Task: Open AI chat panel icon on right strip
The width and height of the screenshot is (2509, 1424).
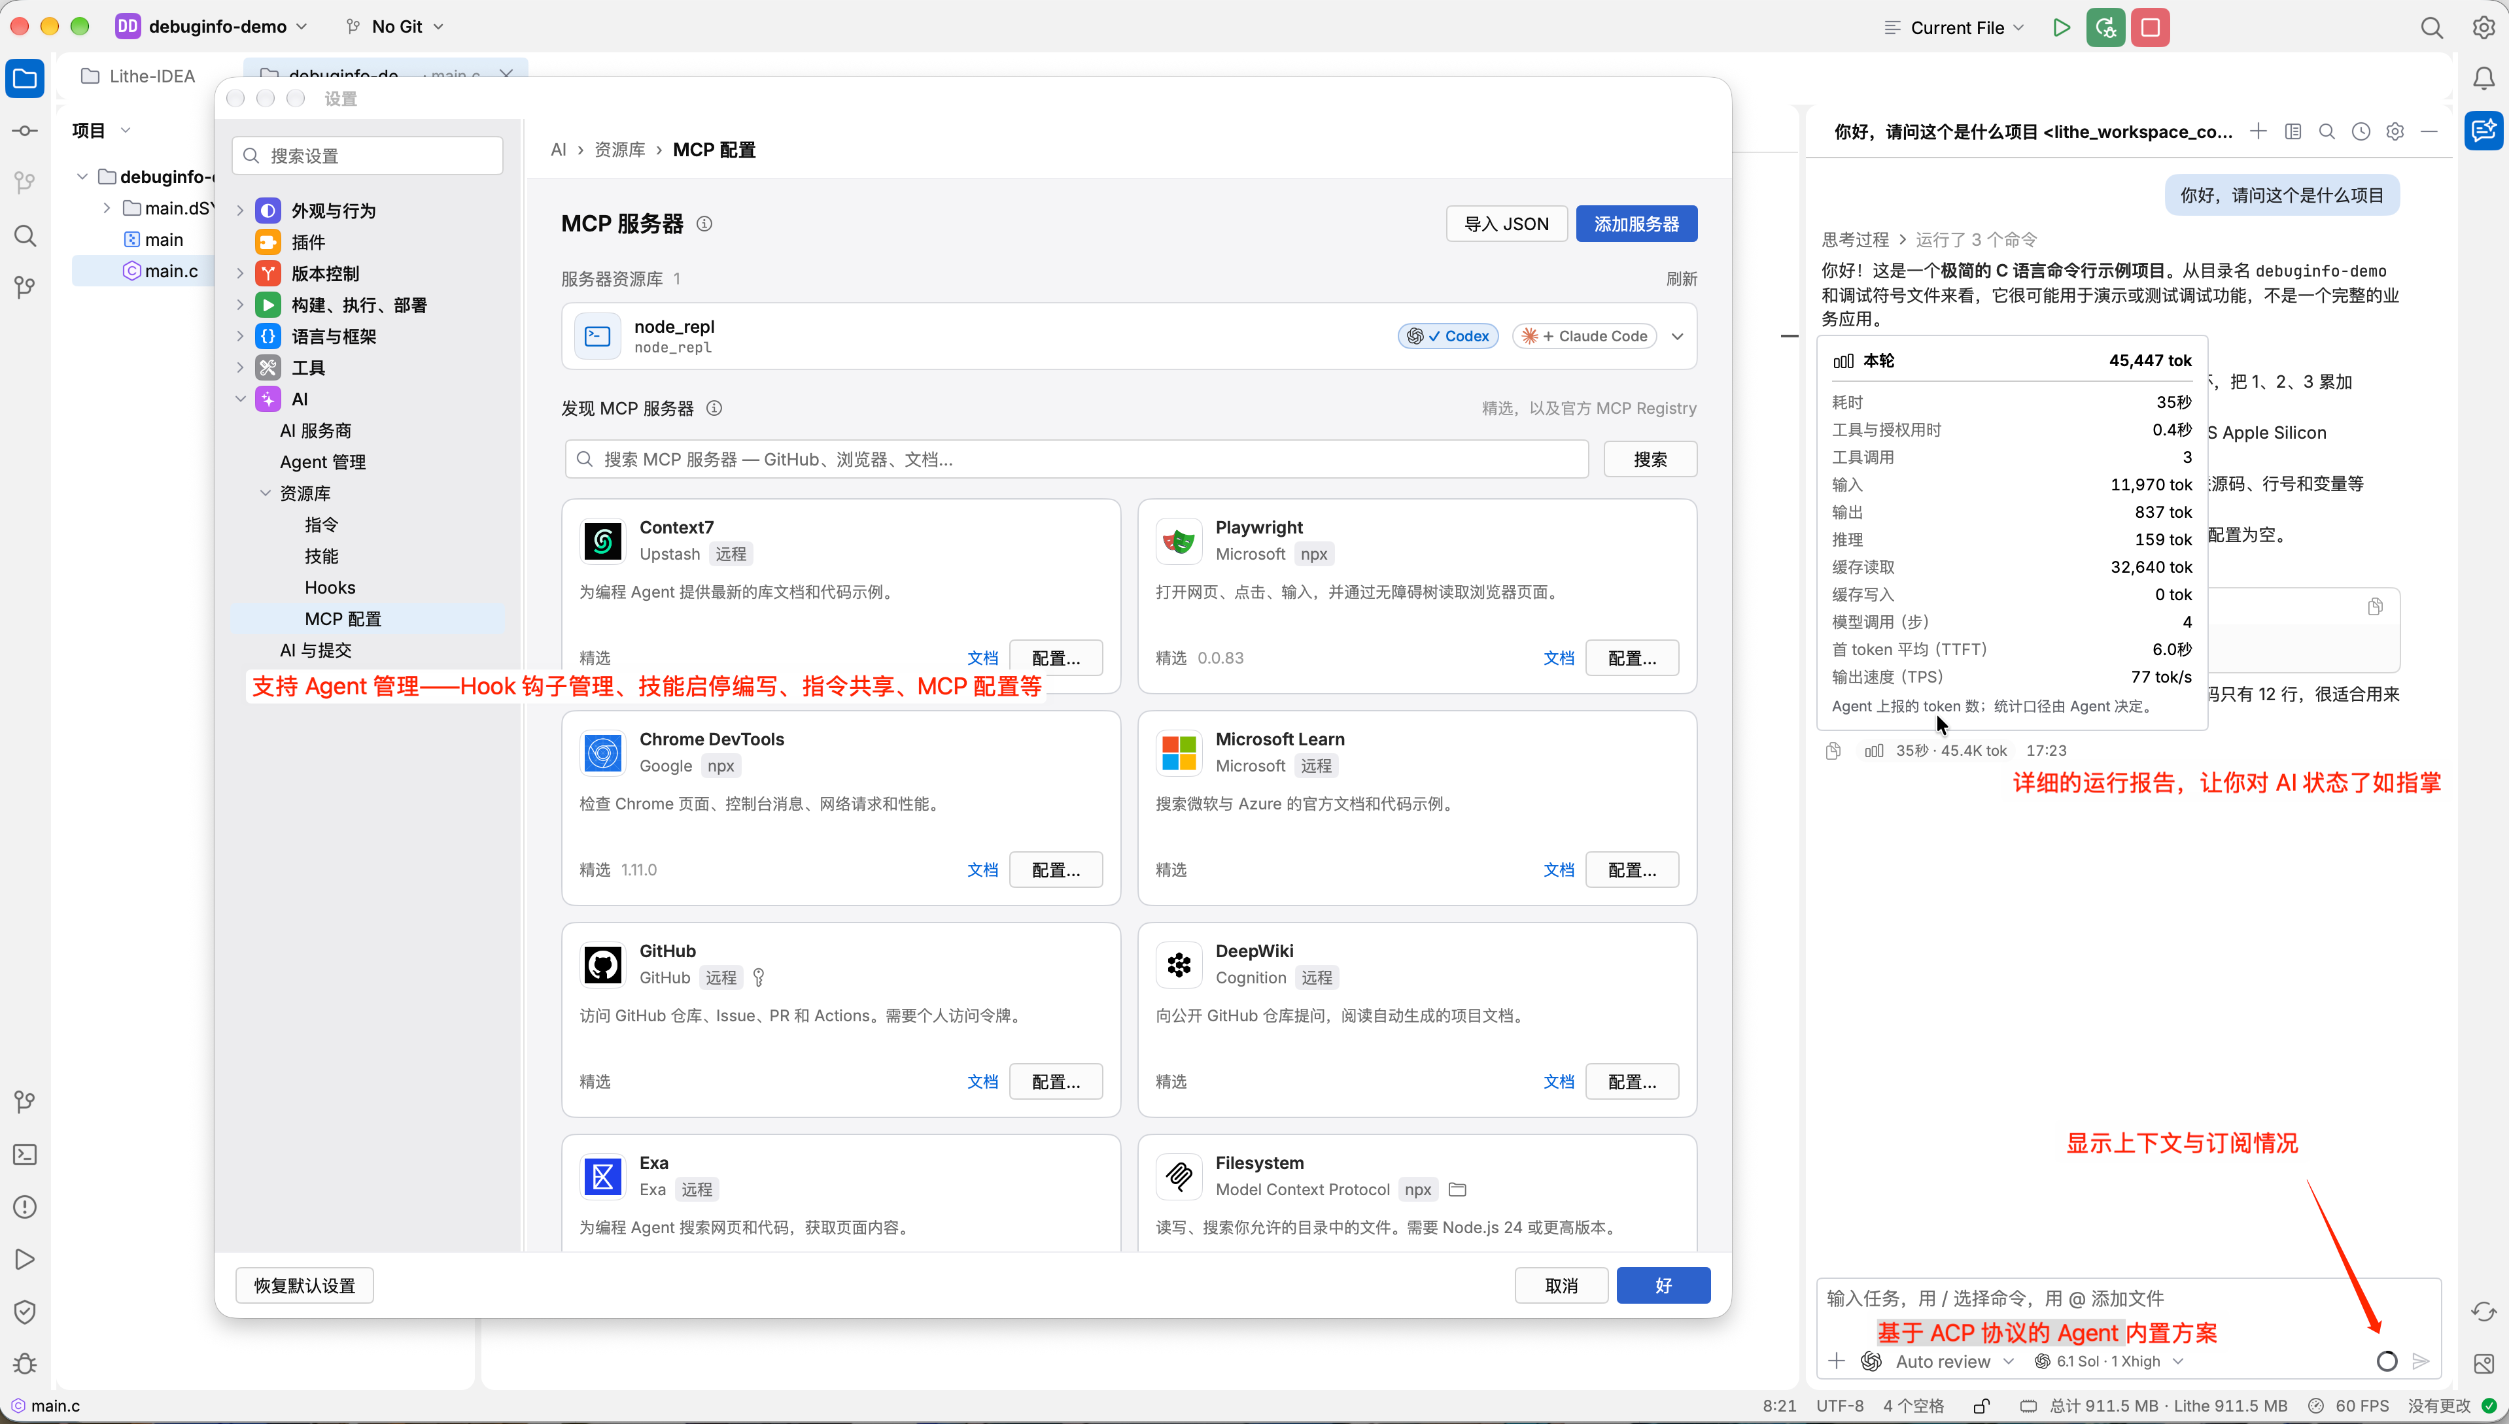Action: point(2483,130)
